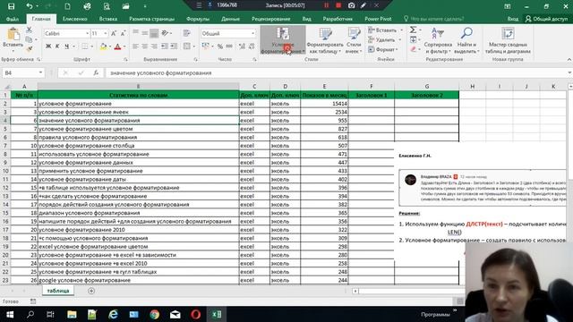Viewport: 573px width, 322px height.
Task: Align cell content to the top
Action: (135, 33)
